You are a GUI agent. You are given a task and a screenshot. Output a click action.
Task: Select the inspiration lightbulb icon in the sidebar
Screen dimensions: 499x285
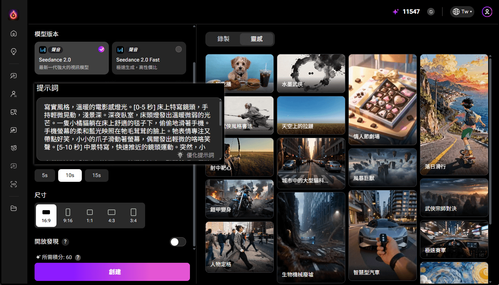(x=13, y=51)
